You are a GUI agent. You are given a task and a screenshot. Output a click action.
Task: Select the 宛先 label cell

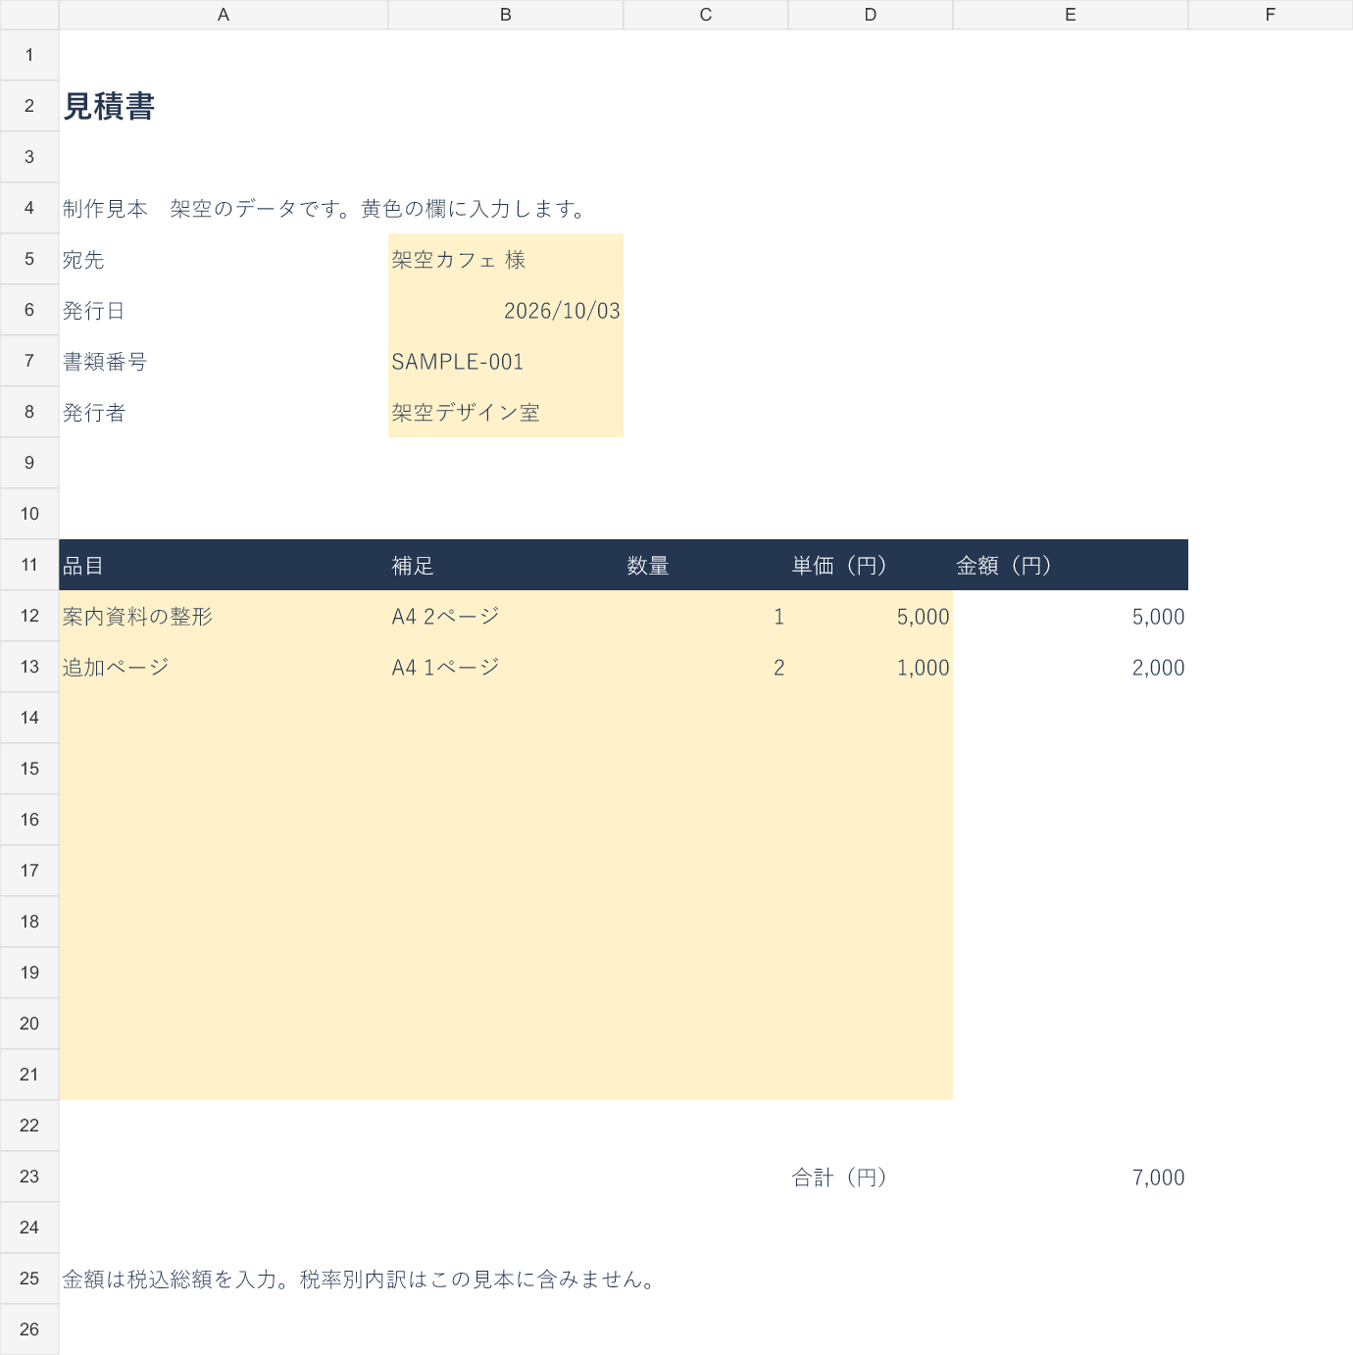pyautogui.click(x=224, y=259)
